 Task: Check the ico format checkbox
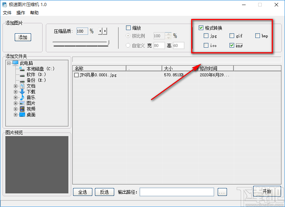click(x=206, y=45)
